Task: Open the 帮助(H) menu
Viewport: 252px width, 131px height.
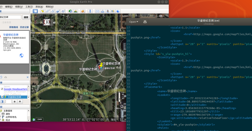Action: (x=49, y=6)
